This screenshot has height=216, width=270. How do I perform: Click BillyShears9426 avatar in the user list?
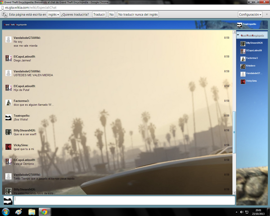click(x=243, y=44)
